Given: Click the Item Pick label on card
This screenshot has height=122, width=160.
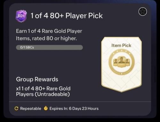Looking at the screenshot, I should coord(121,45).
